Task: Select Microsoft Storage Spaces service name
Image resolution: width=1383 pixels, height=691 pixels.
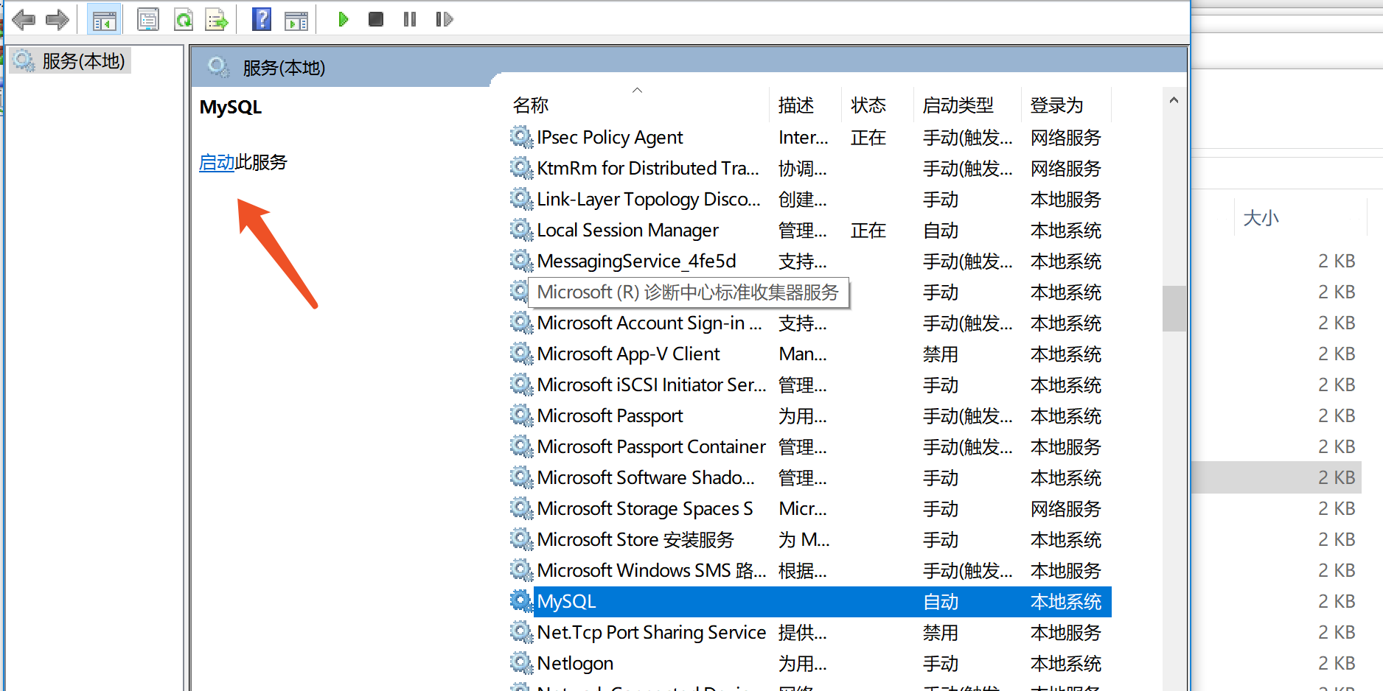Action: click(x=645, y=509)
